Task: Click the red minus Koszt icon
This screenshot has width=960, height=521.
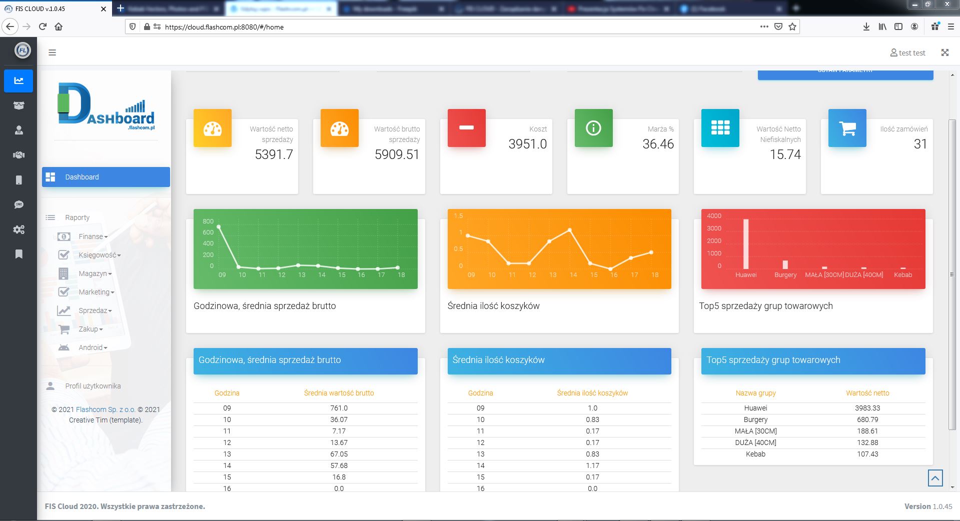Action: click(467, 128)
